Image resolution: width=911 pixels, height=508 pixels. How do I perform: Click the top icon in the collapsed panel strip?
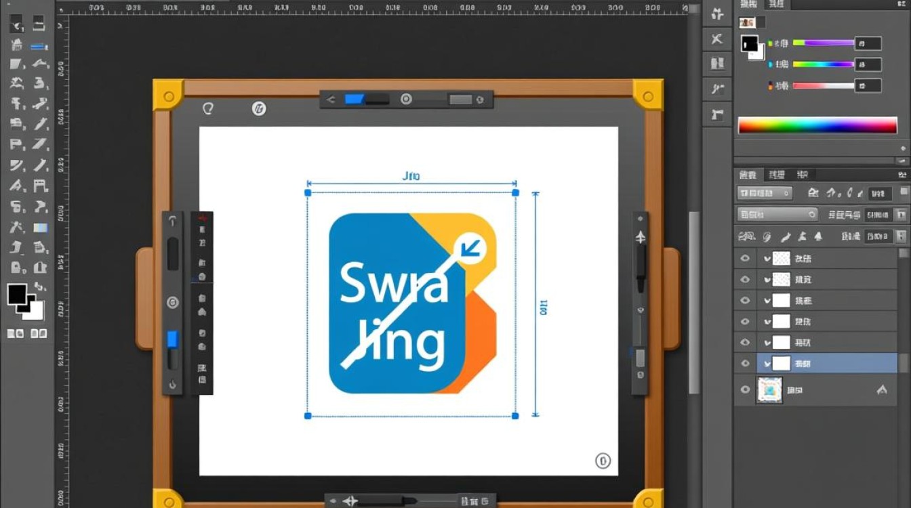(x=716, y=14)
